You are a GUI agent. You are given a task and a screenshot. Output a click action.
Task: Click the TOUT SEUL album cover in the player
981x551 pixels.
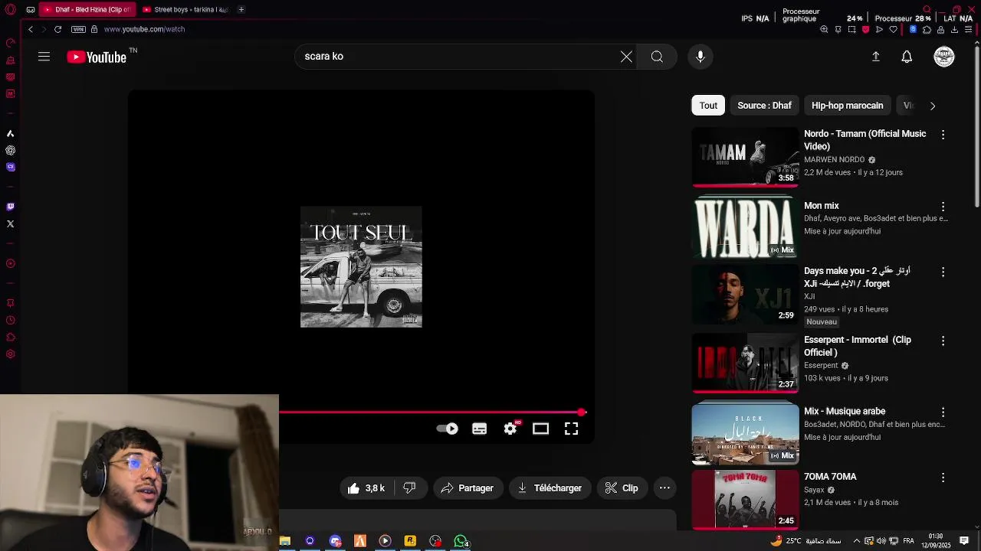361,267
